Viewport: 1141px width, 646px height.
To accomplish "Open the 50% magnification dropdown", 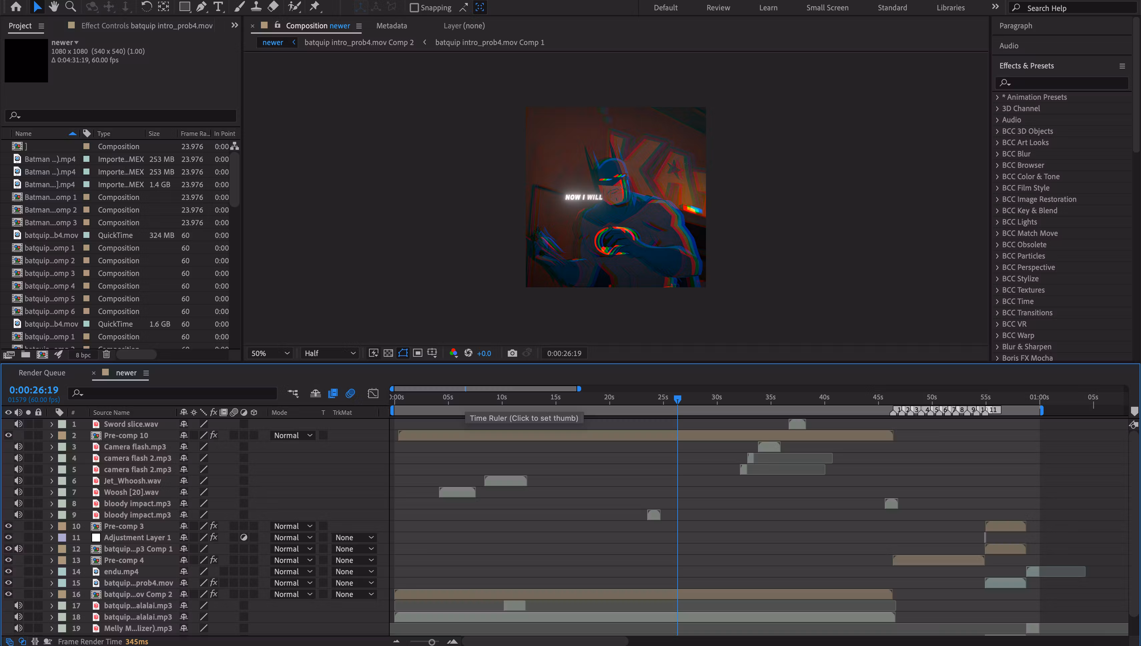I will point(270,353).
